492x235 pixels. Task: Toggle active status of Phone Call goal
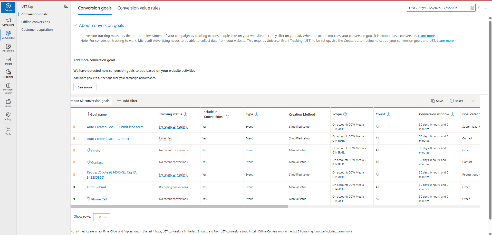tap(74, 199)
